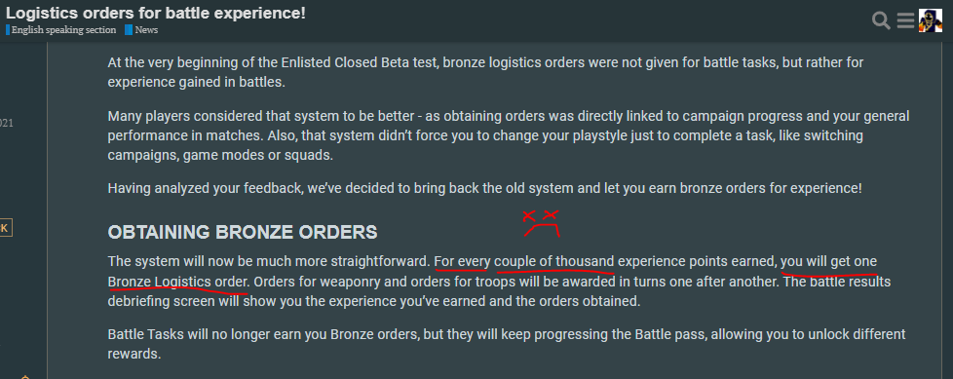Click blue badge beside English speaking section
The height and width of the screenshot is (379, 953).
click(8, 30)
